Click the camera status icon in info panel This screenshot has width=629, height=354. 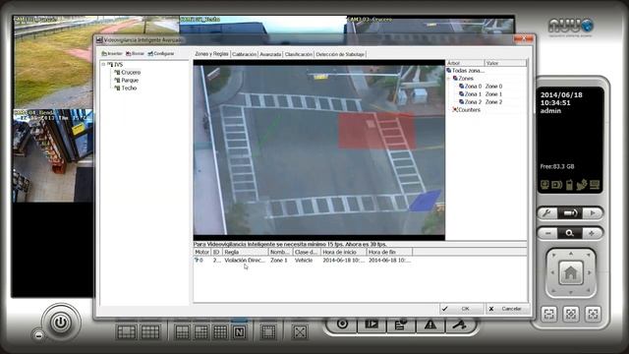557,185
